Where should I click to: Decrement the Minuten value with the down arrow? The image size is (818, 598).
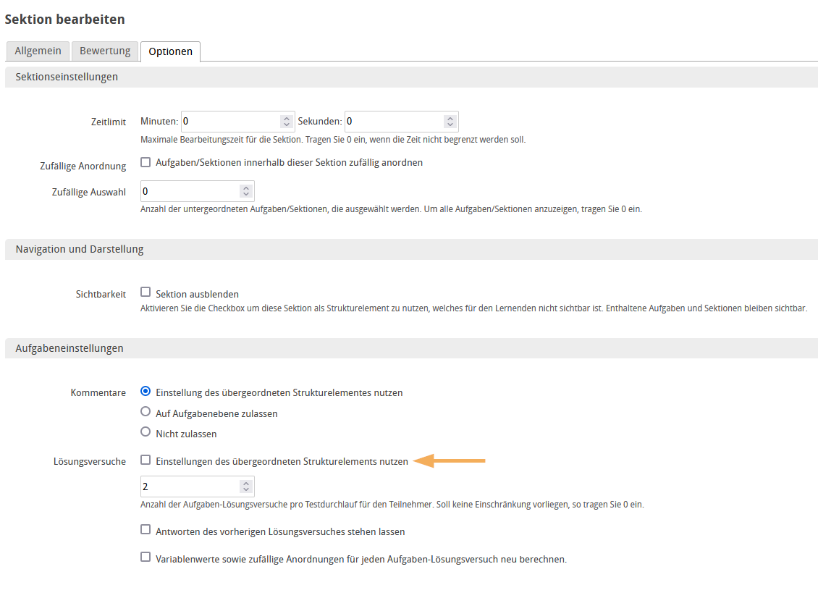point(286,125)
